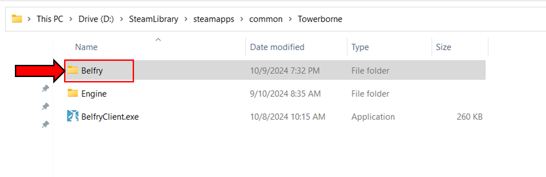The height and width of the screenshot is (177, 546).
Task: Sort by Size column header
Action: pyautogui.click(x=444, y=47)
